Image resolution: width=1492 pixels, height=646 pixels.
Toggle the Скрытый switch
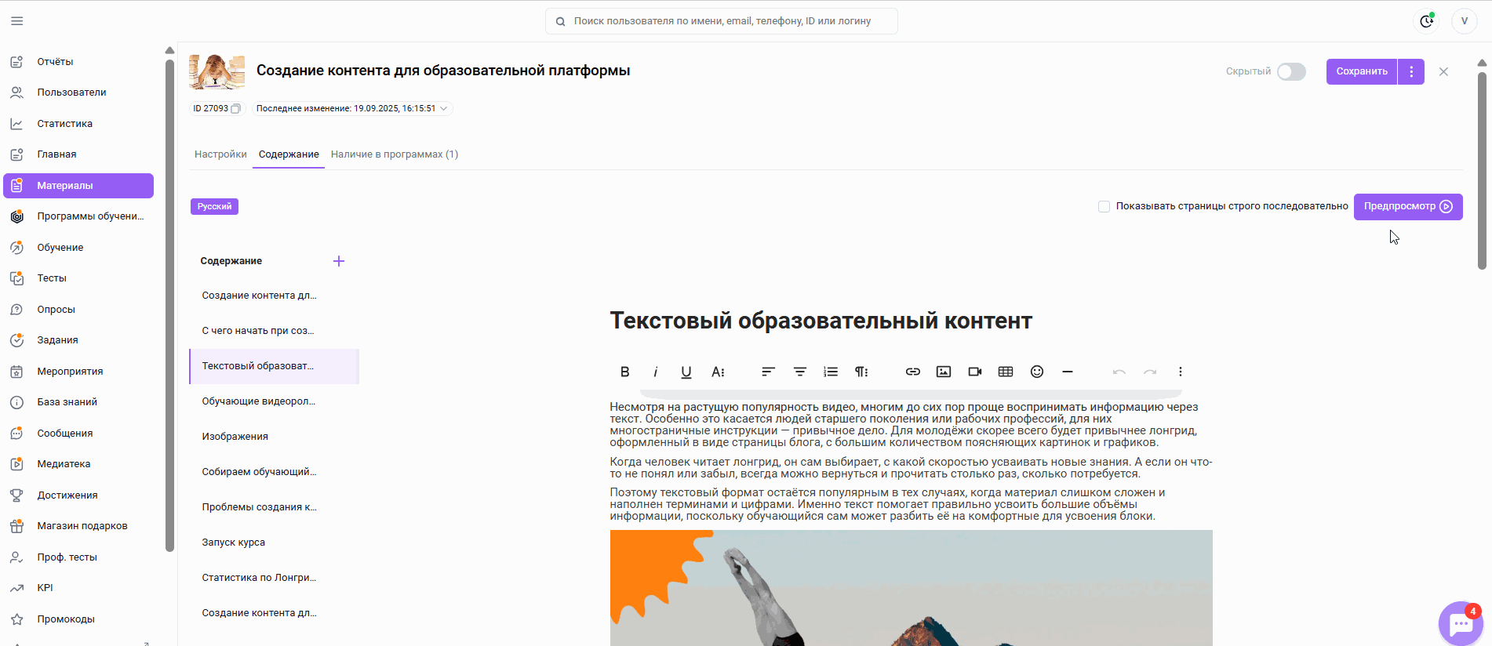click(1291, 71)
